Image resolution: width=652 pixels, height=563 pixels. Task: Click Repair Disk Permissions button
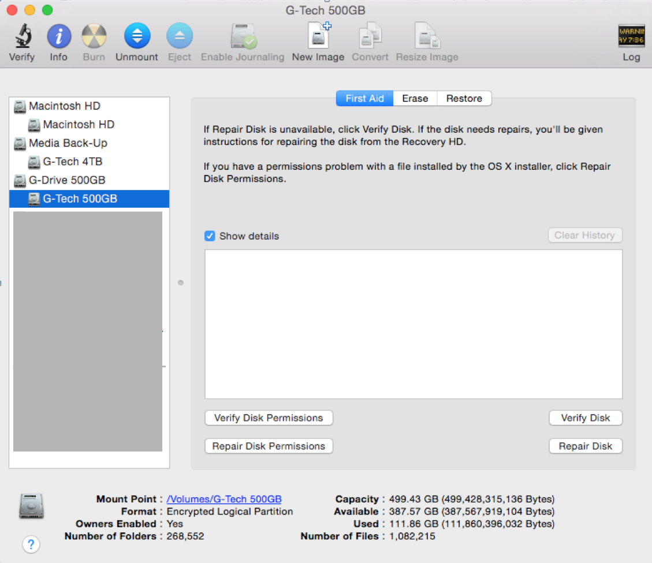(269, 446)
